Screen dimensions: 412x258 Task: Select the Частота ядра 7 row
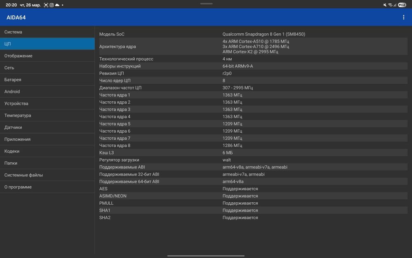(253, 138)
